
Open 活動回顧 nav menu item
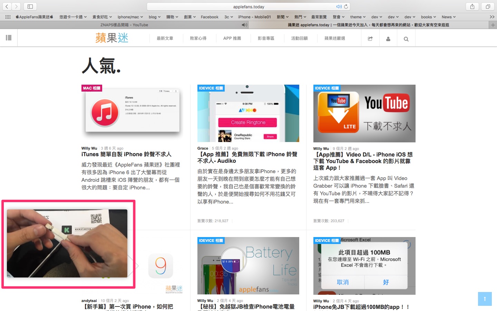tap(299, 38)
